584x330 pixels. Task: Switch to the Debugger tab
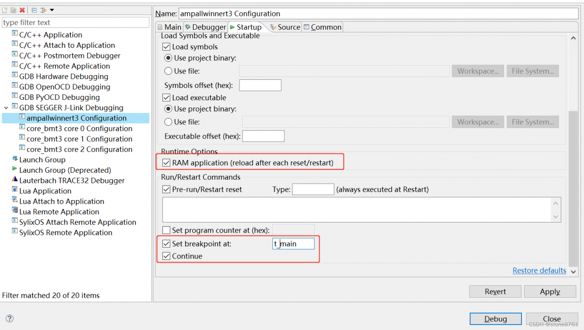[x=205, y=27]
